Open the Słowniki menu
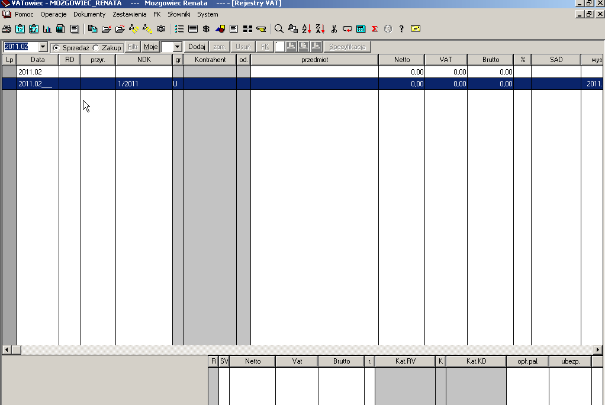The height and width of the screenshot is (405, 605). tap(179, 14)
